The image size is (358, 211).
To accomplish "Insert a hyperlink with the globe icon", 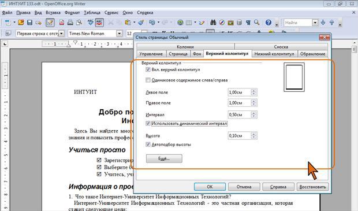I will [x=180, y=23].
